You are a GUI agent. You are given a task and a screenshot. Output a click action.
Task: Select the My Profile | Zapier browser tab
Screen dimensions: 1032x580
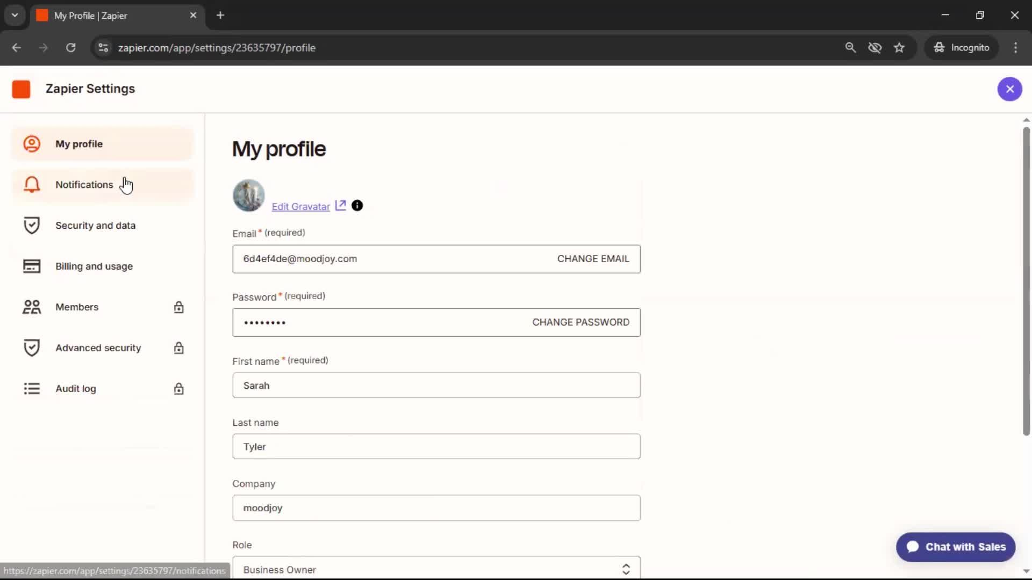point(117,16)
